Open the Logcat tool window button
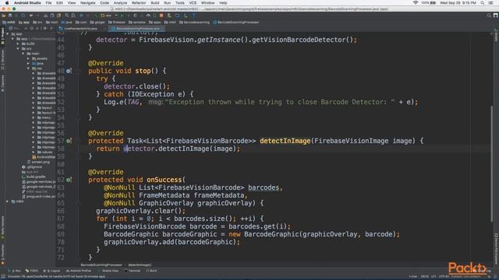Screen dimensions: 499x280 [51, 271]
